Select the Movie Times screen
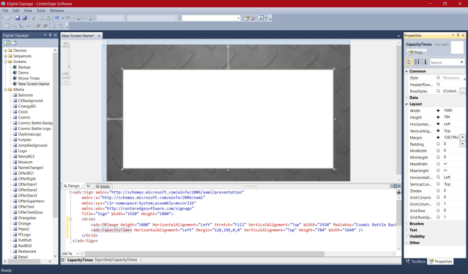 [29, 79]
